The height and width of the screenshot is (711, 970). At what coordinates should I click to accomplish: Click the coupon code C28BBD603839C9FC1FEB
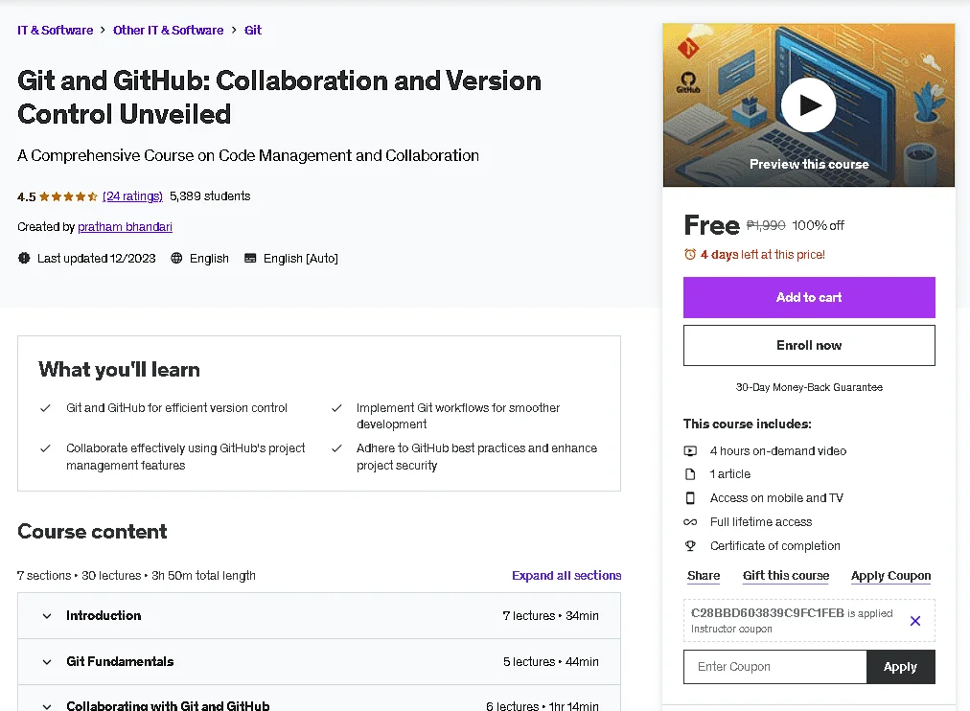coord(767,612)
